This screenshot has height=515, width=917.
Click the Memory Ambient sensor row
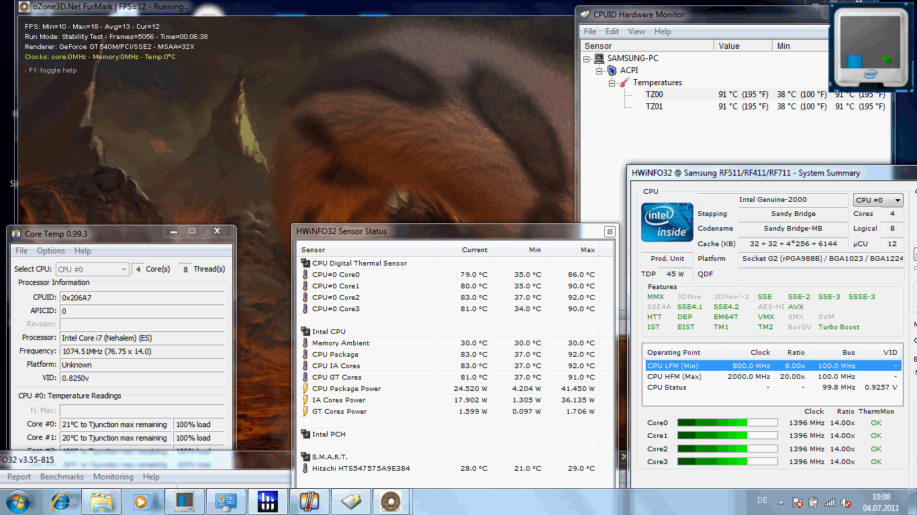click(456, 343)
